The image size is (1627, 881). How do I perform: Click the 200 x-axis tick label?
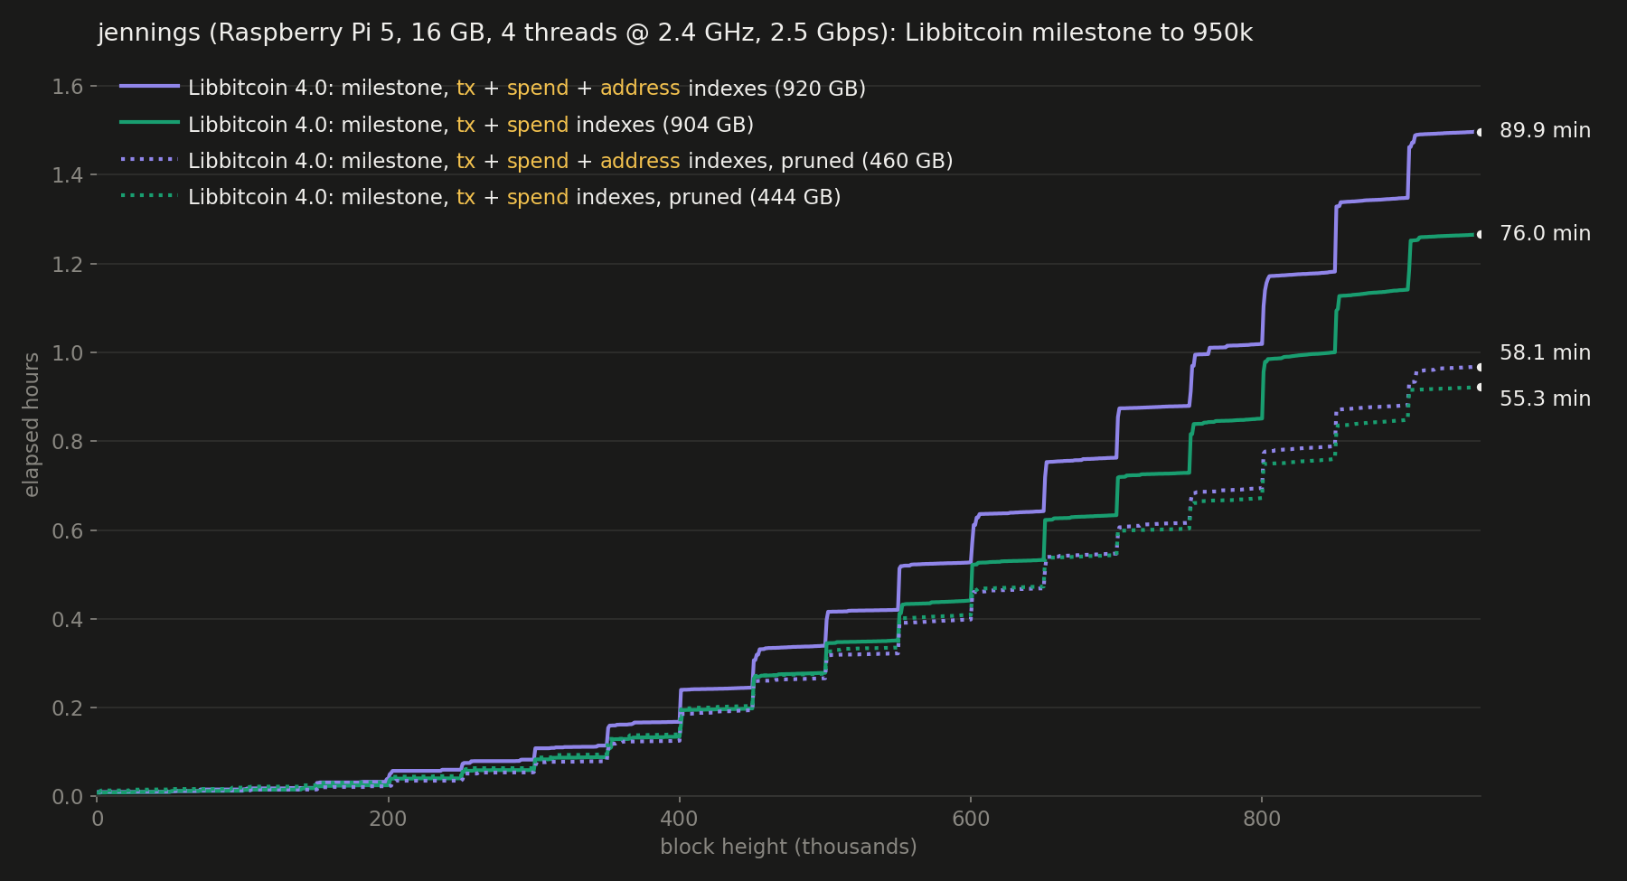[388, 820]
